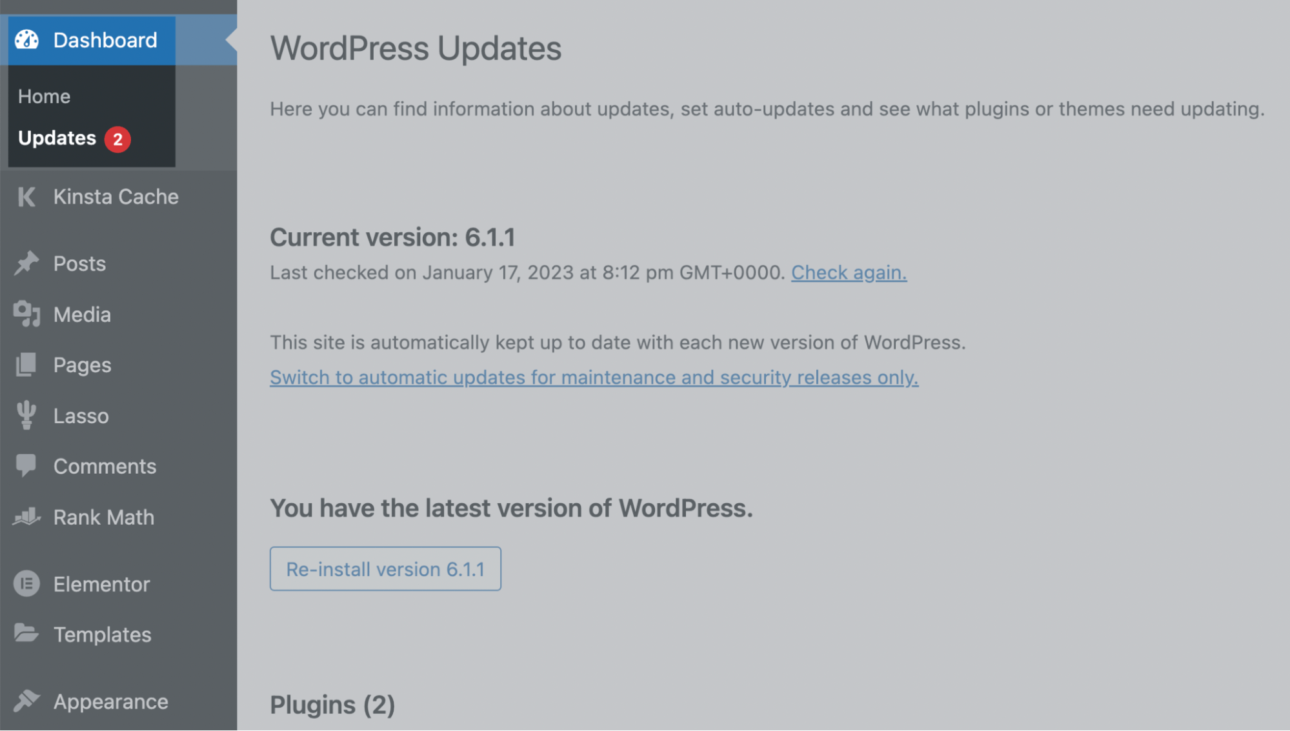
Task: Click the Posts pin icon
Action: click(26, 263)
